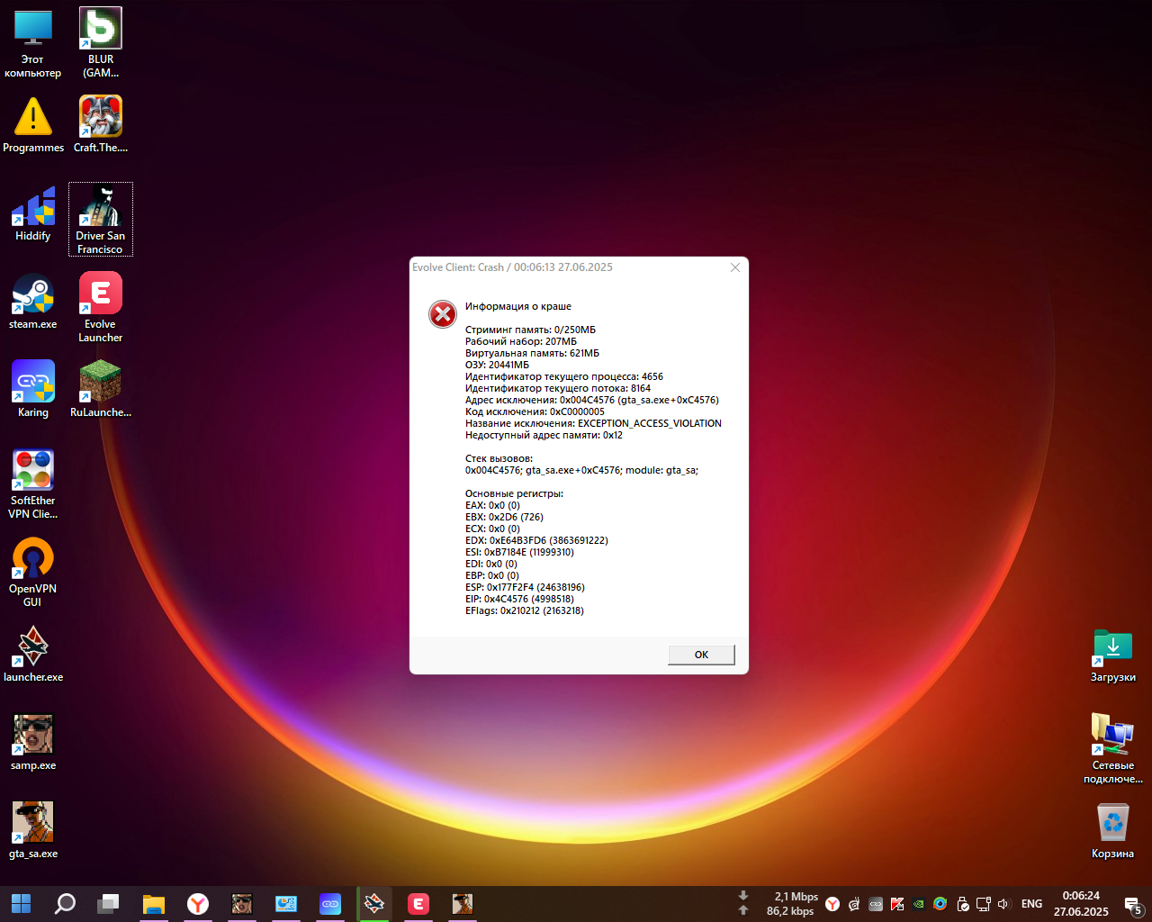Switch to the samp taskbar app
The height and width of the screenshot is (922, 1152).
pyautogui.click(x=242, y=903)
